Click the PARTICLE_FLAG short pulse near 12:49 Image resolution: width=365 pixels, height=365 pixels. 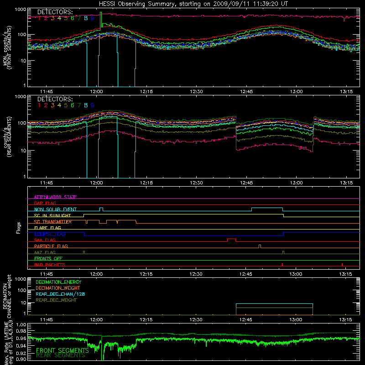pyautogui.click(x=260, y=246)
